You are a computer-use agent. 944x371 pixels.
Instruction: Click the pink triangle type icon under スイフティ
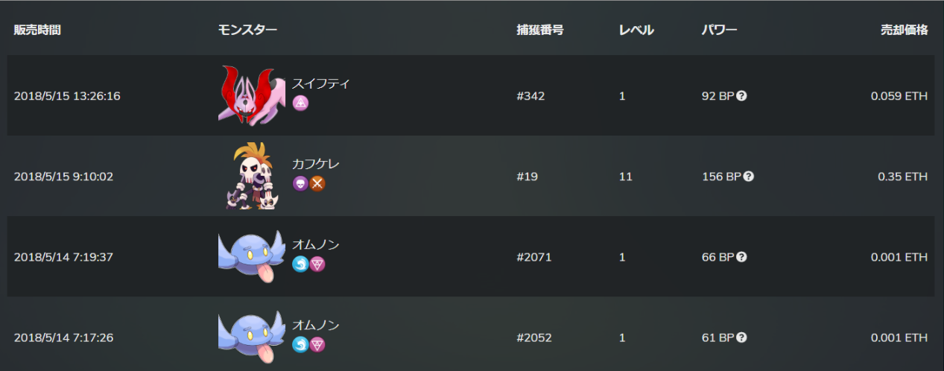pos(300,103)
